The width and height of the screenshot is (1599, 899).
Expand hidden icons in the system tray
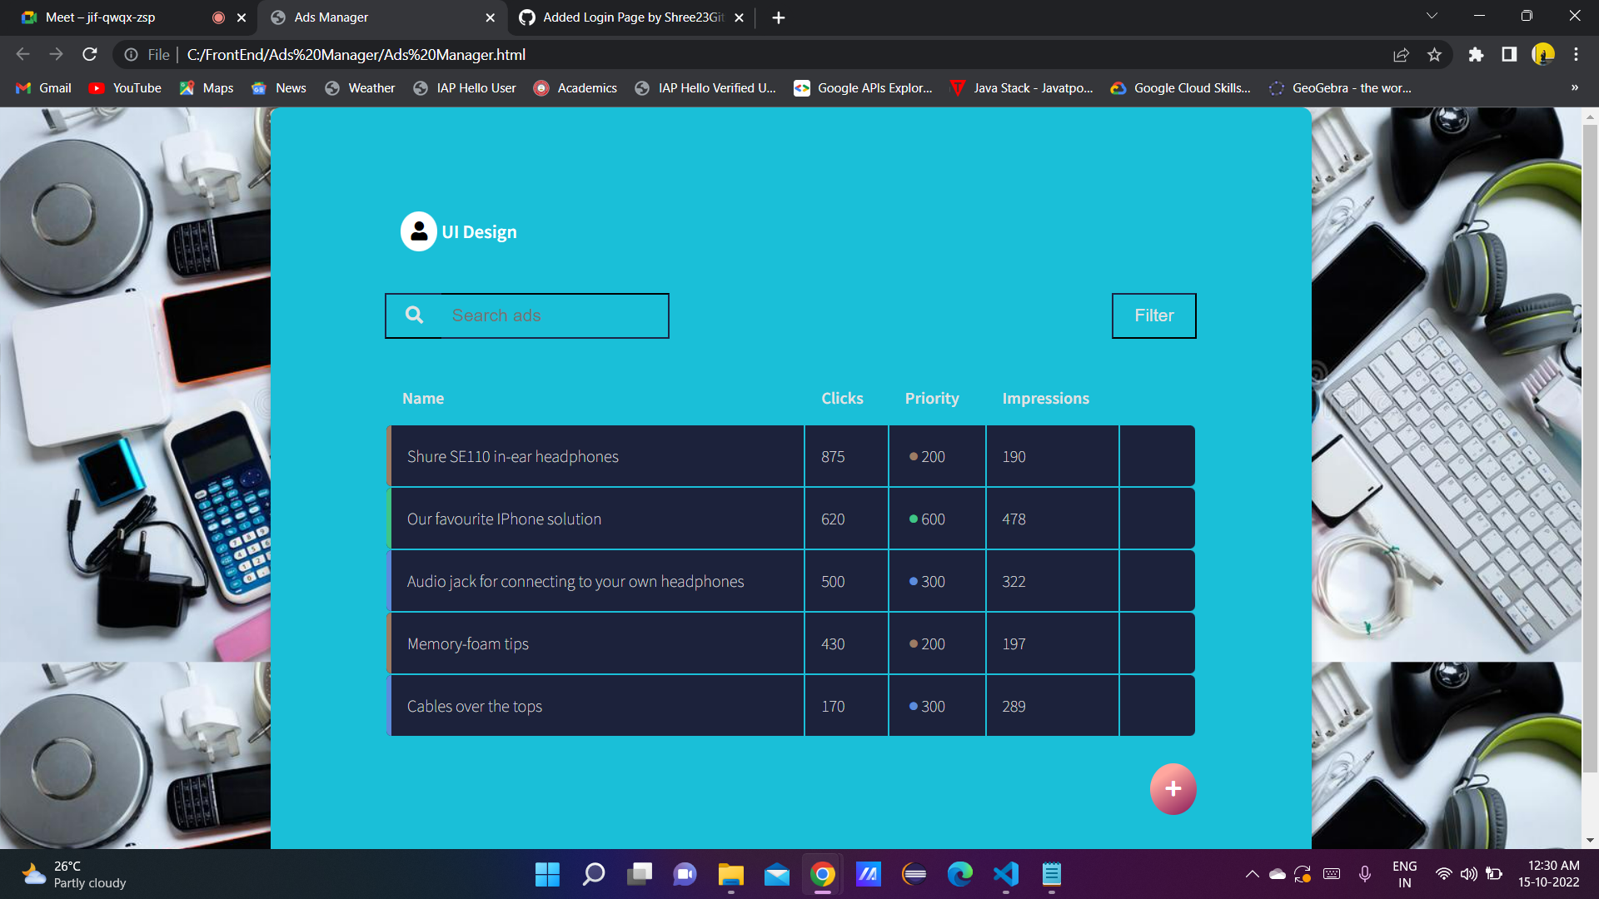pos(1252,874)
